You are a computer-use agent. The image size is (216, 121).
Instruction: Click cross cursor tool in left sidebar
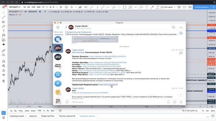tap(4, 12)
